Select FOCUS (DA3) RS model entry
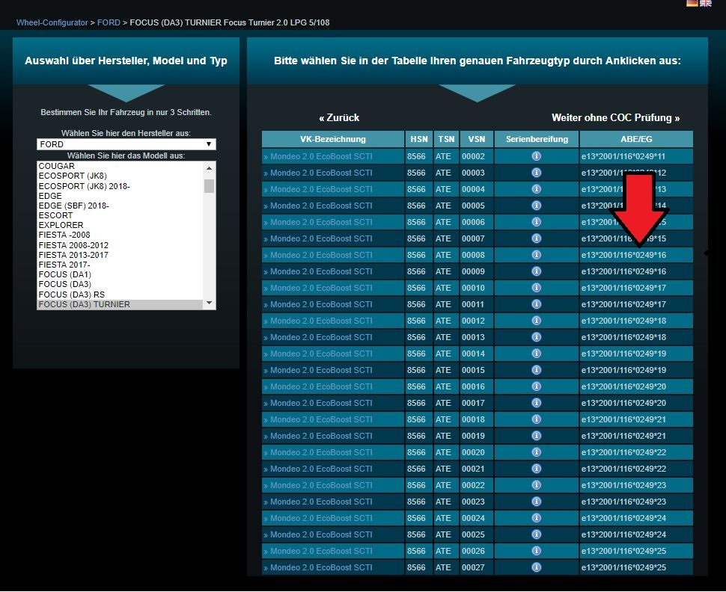This screenshot has height=592, width=726. click(71, 295)
